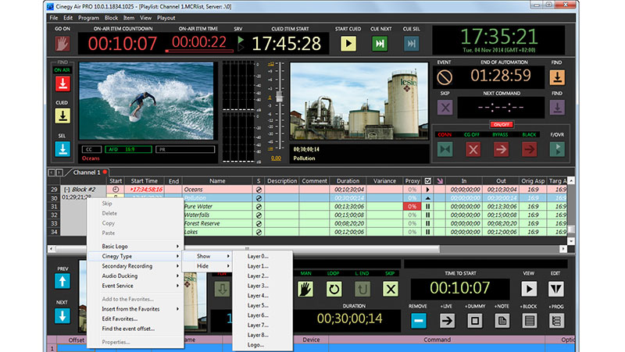
Task: Click the checkbox column header
Action: point(427,181)
